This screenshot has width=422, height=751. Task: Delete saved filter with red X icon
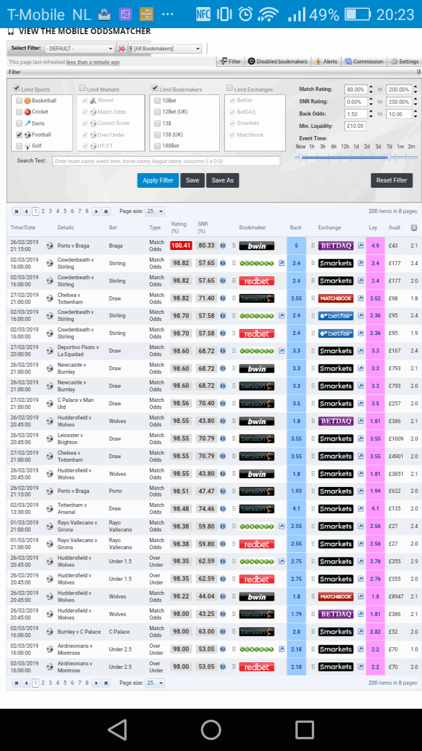[122, 49]
